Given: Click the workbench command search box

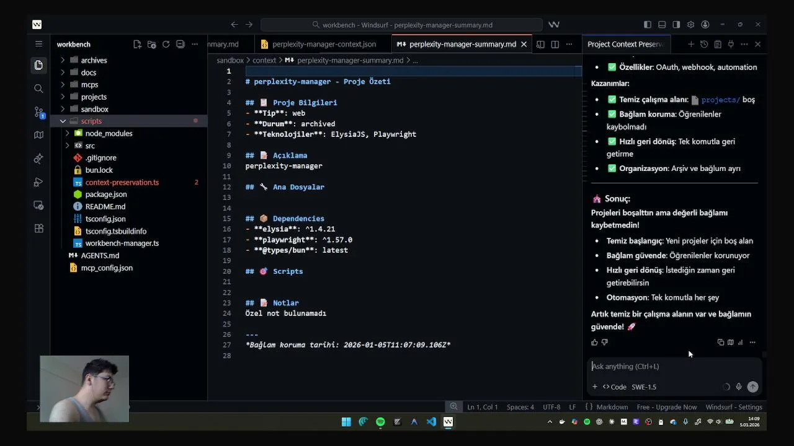Looking at the screenshot, I should click(401, 25).
